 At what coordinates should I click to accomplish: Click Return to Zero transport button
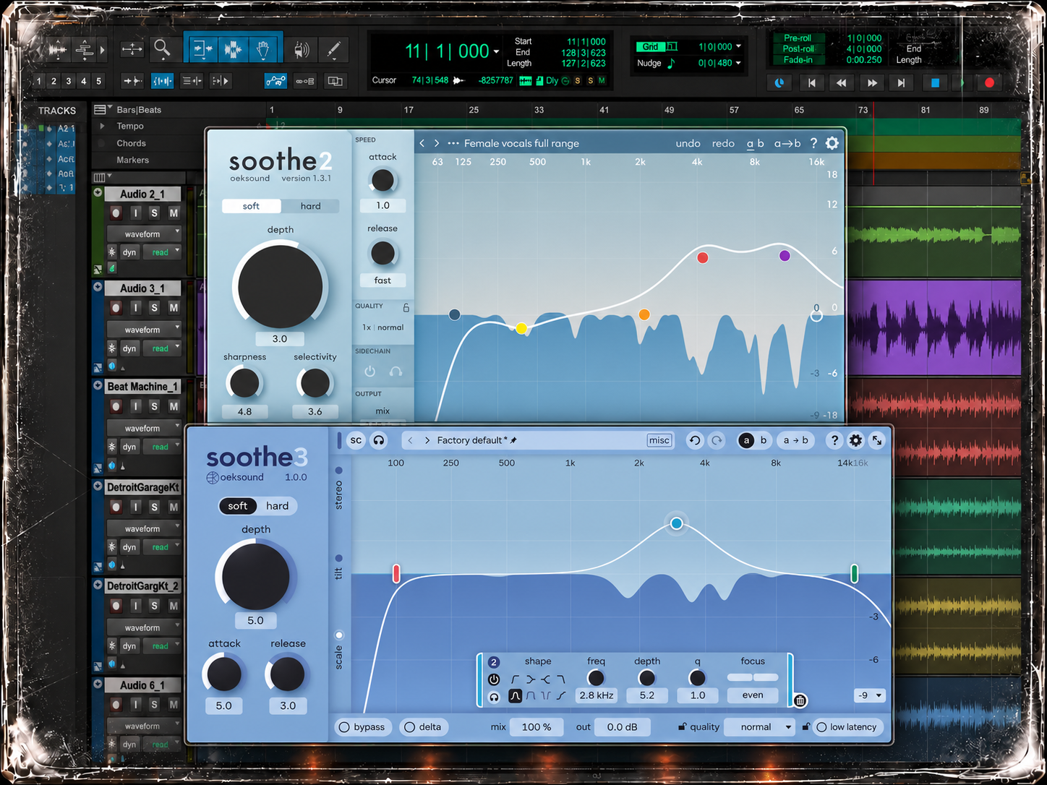coord(811,82)
